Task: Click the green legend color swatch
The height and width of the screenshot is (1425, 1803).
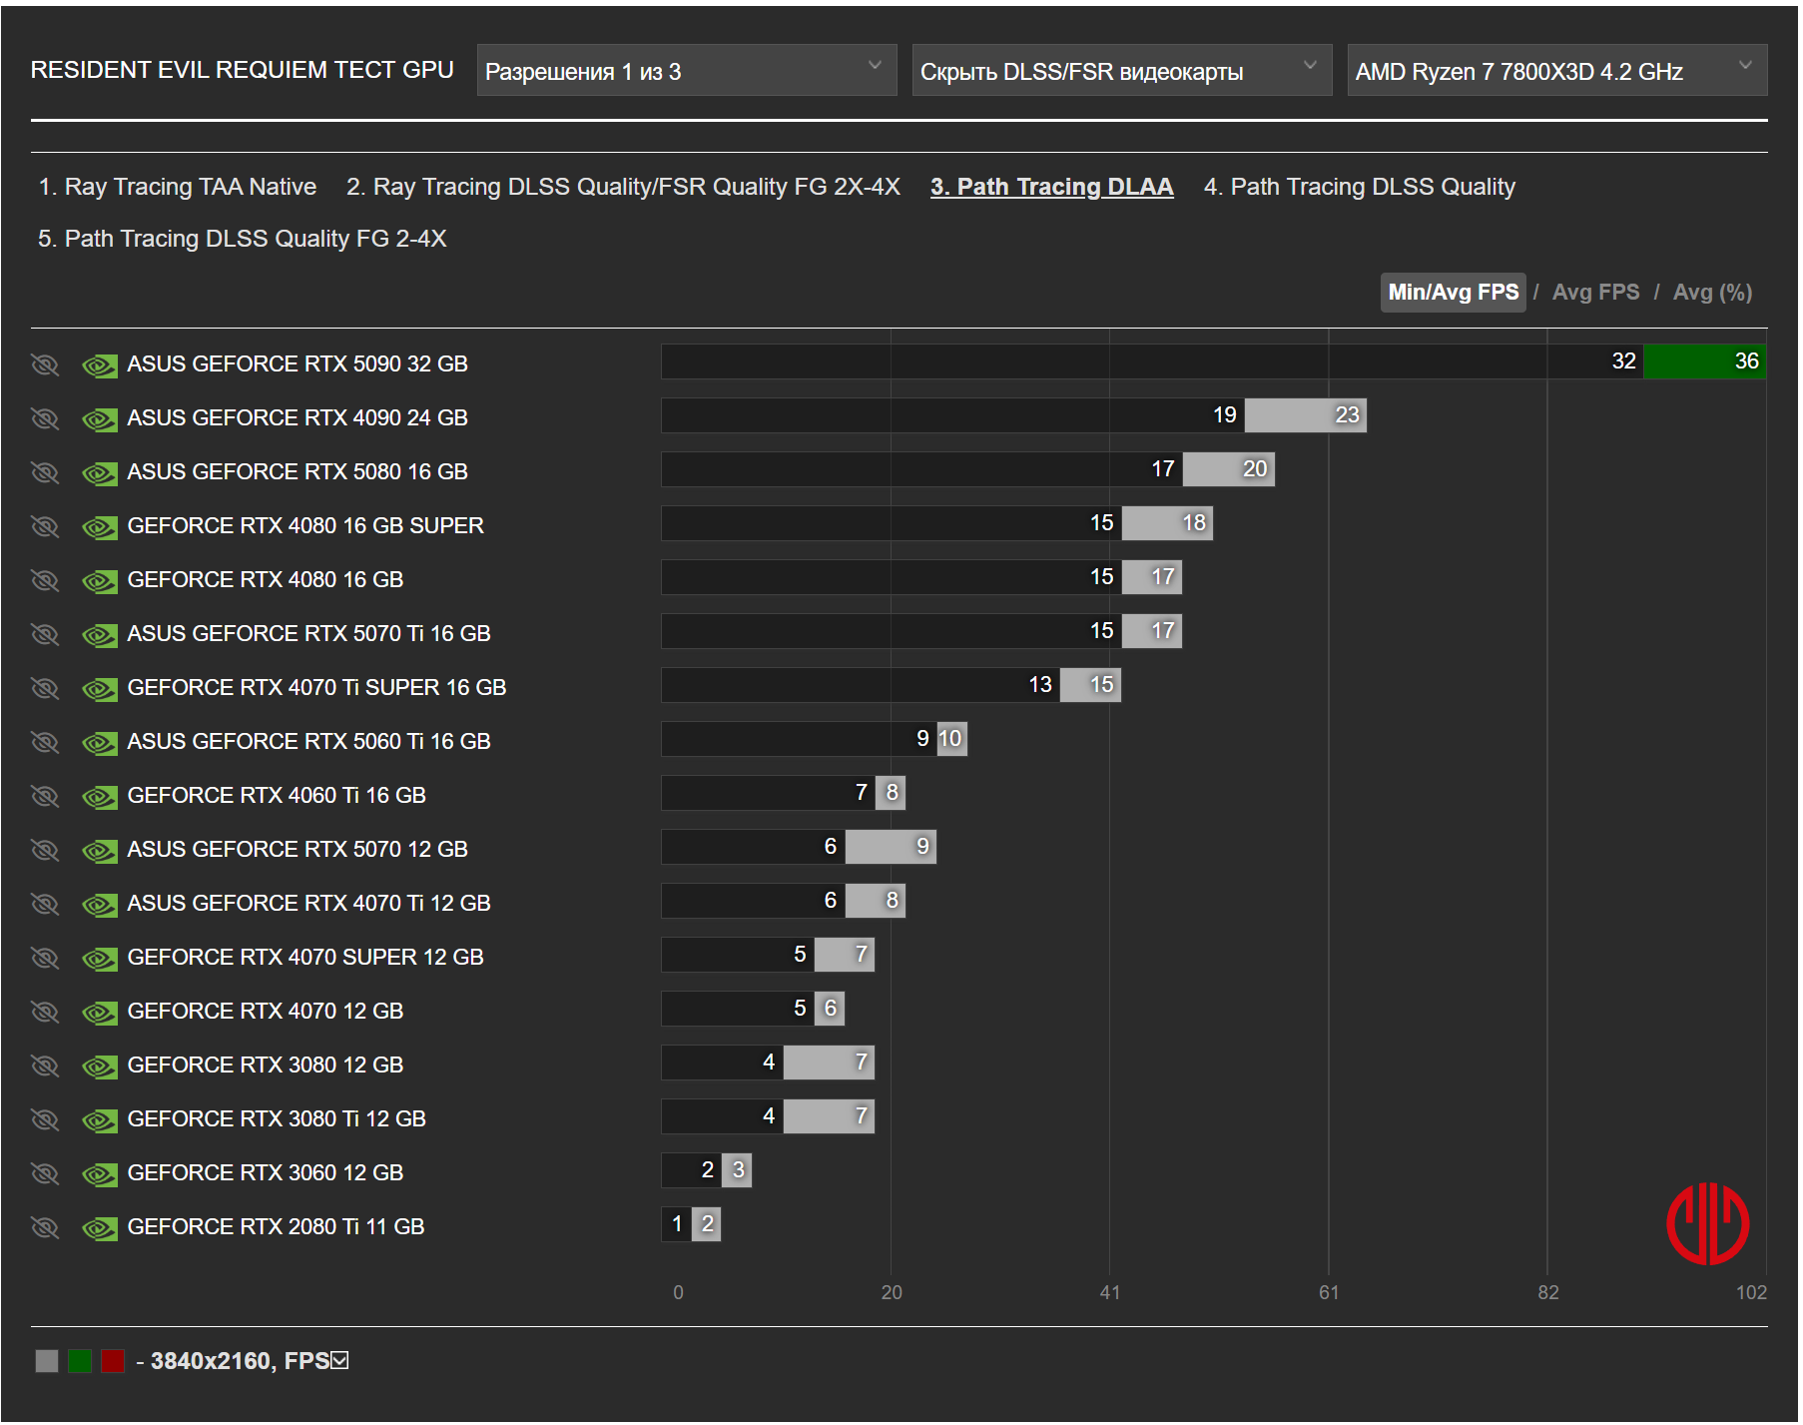Action: coord(80,1361)
